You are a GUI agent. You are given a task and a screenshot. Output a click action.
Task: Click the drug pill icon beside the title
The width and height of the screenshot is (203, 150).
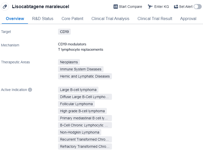click(5, 7)
